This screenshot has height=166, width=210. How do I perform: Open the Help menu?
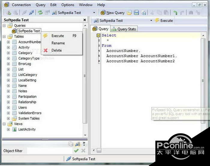(101, 5)
